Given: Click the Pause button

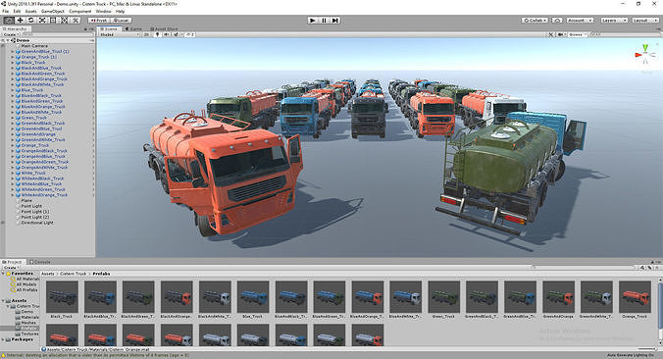Looking at the screenshot, I should (x=324, y=20).
